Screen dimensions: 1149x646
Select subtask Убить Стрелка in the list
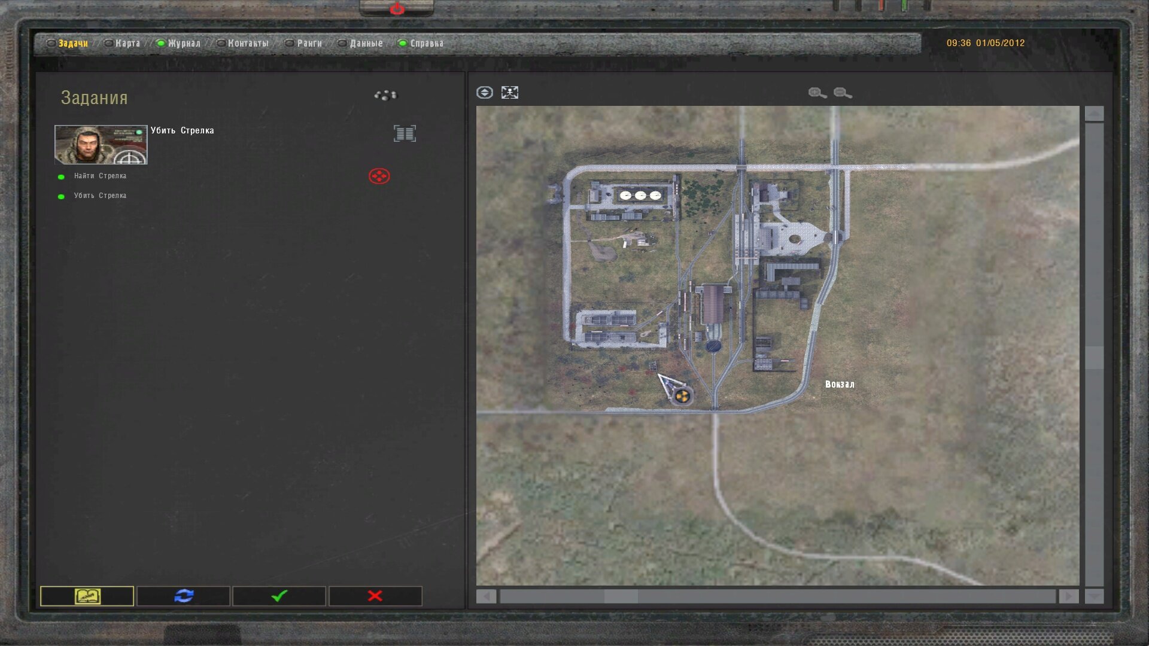coord(100,196)
